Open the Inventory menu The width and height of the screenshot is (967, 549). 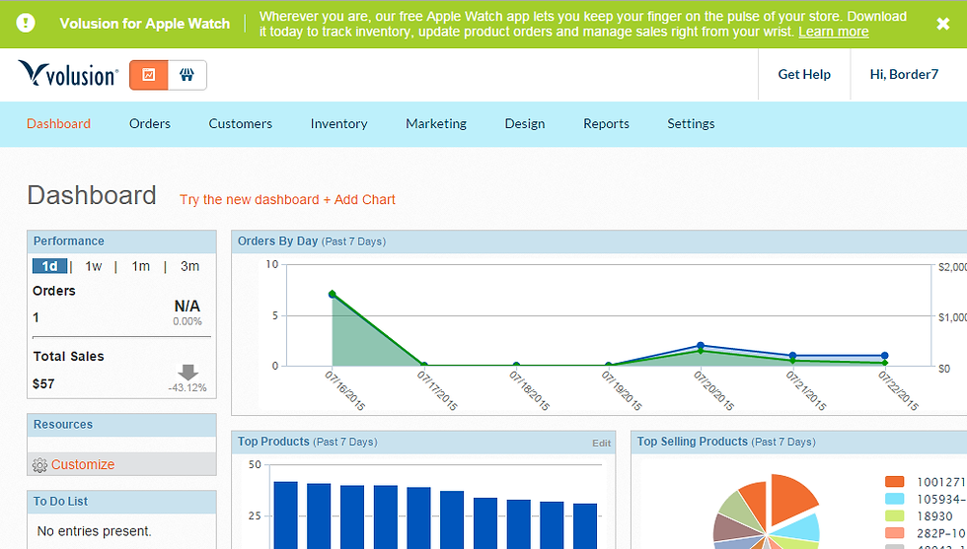coord(339,124)
